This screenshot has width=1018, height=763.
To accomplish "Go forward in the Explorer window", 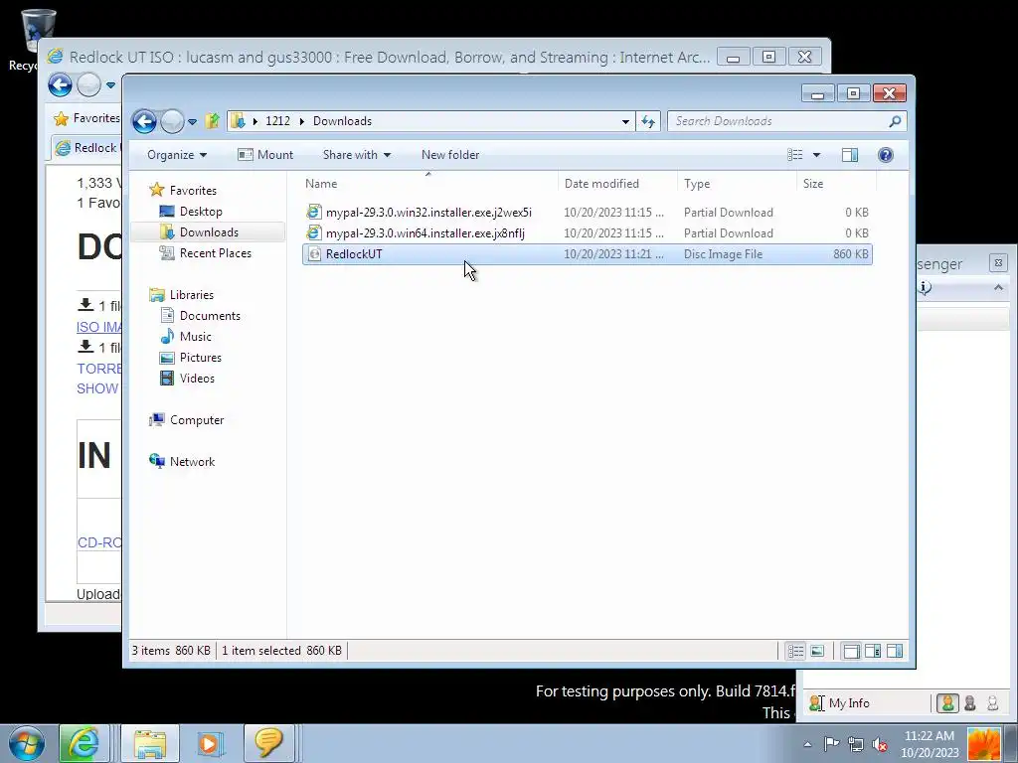I will pyautogui.click(x=172, y=121).
